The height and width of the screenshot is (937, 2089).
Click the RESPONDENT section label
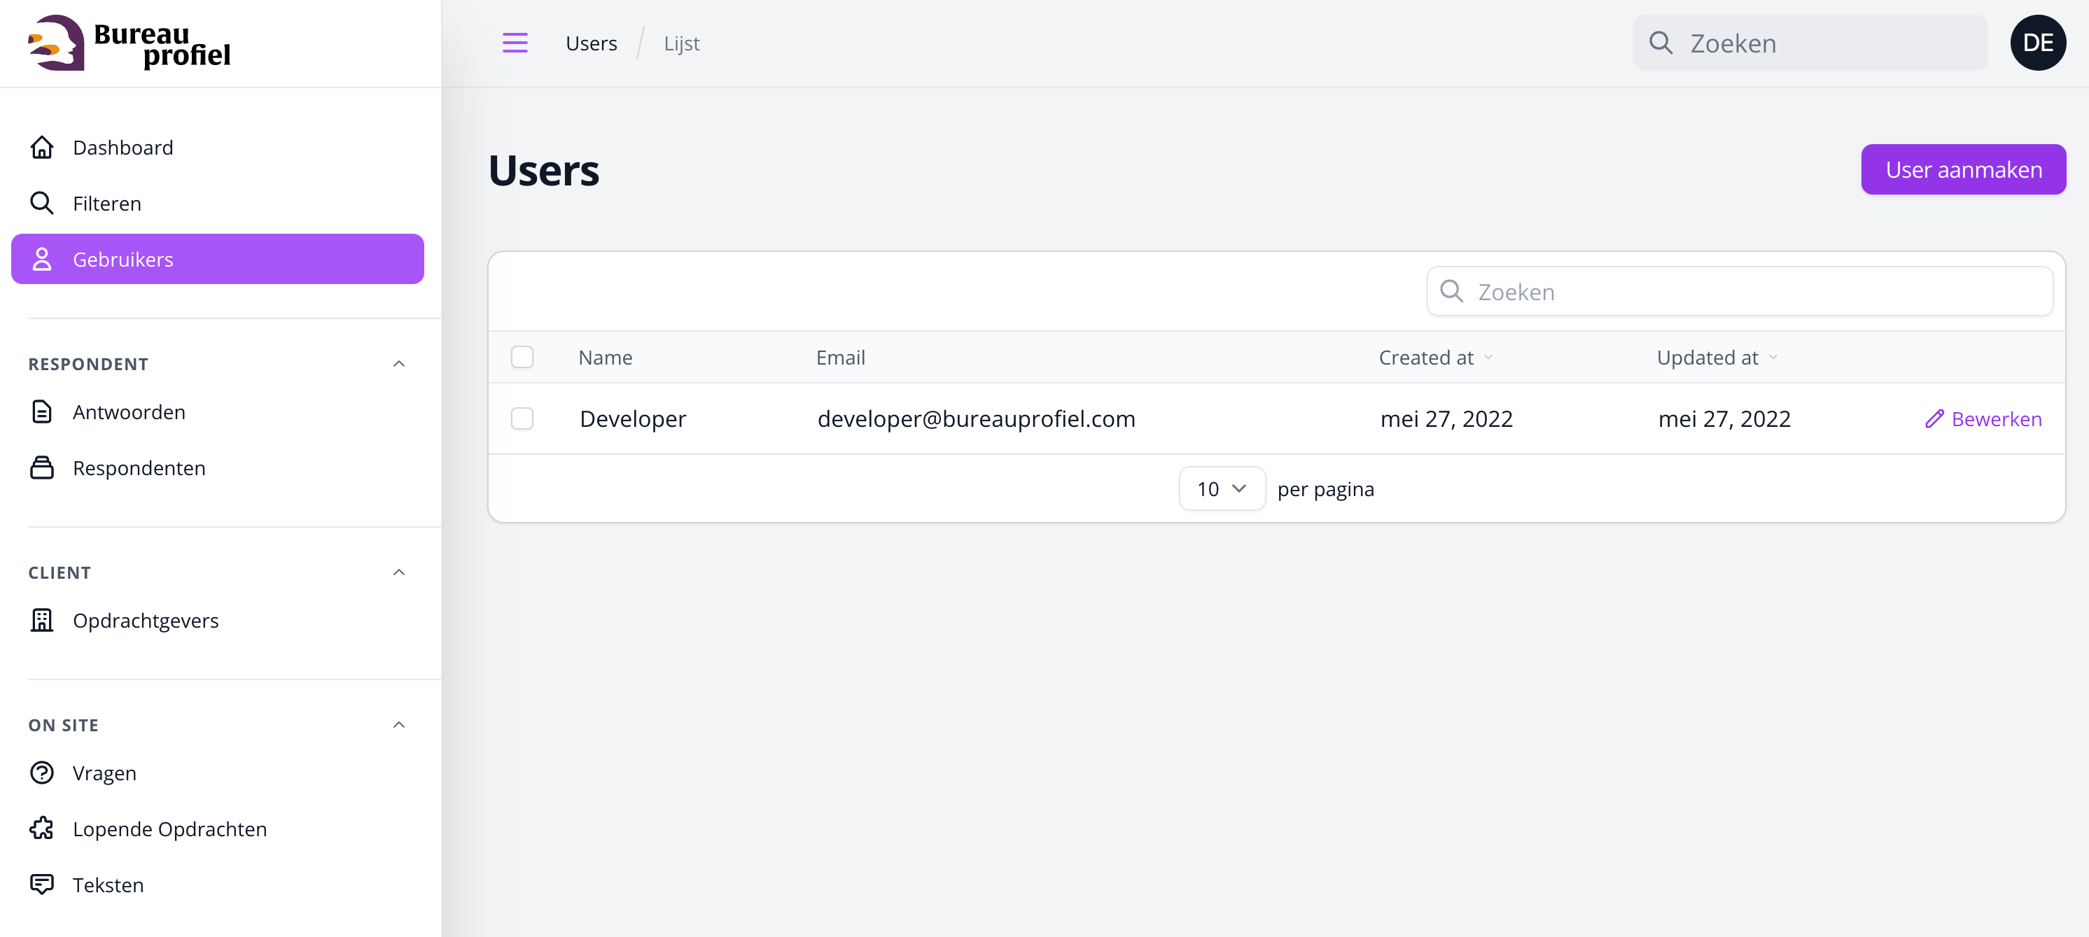coord(88,364)
